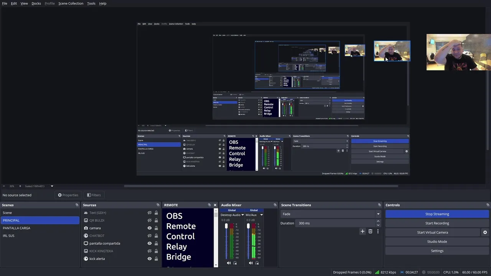
Task: Open the Tools menu
Action: tap(91, 3)
